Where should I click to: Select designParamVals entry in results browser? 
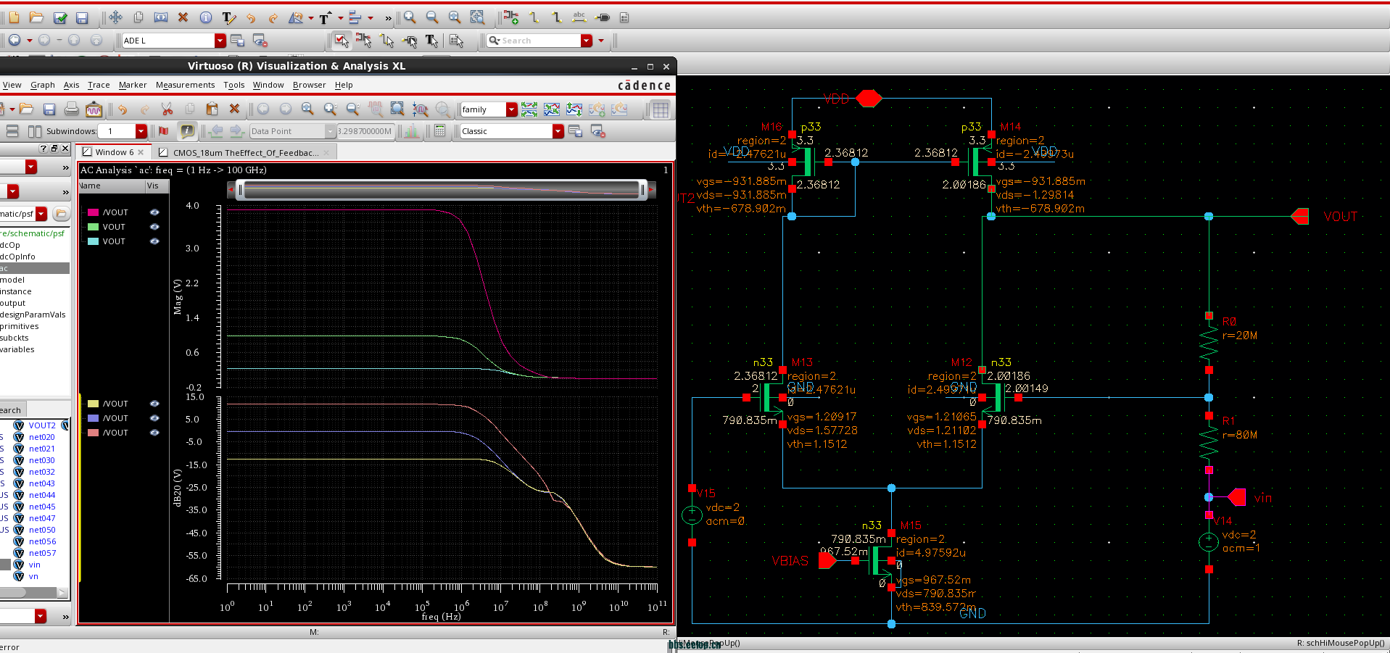click(33, 315)
